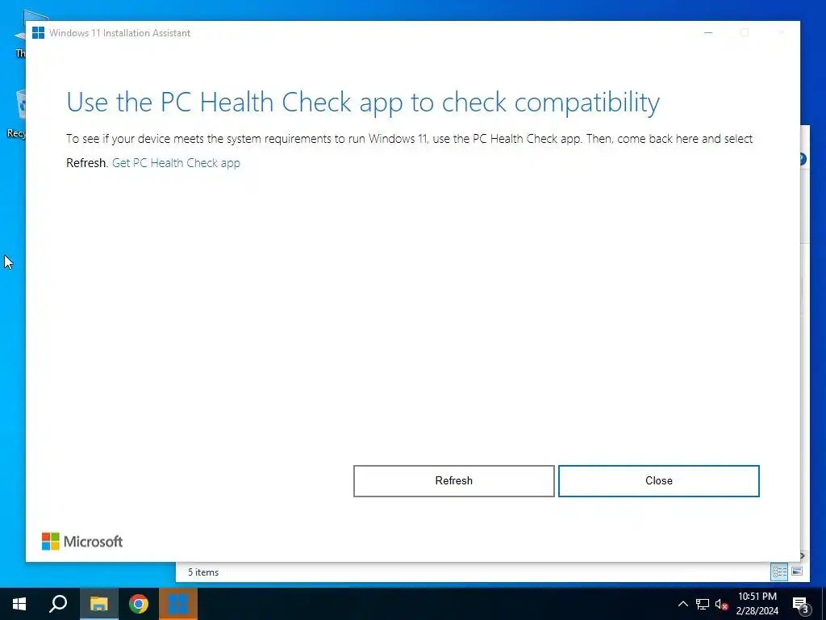The width and height of the screenshot is (826, 620).
Task: Click the muted speaker volume icon
Action: tap(721, 604)
